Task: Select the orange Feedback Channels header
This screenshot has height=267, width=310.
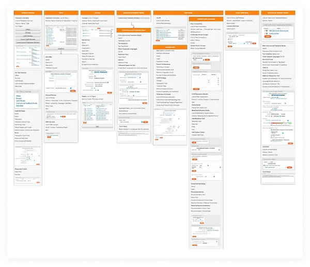Action: [x=27, y=11]
